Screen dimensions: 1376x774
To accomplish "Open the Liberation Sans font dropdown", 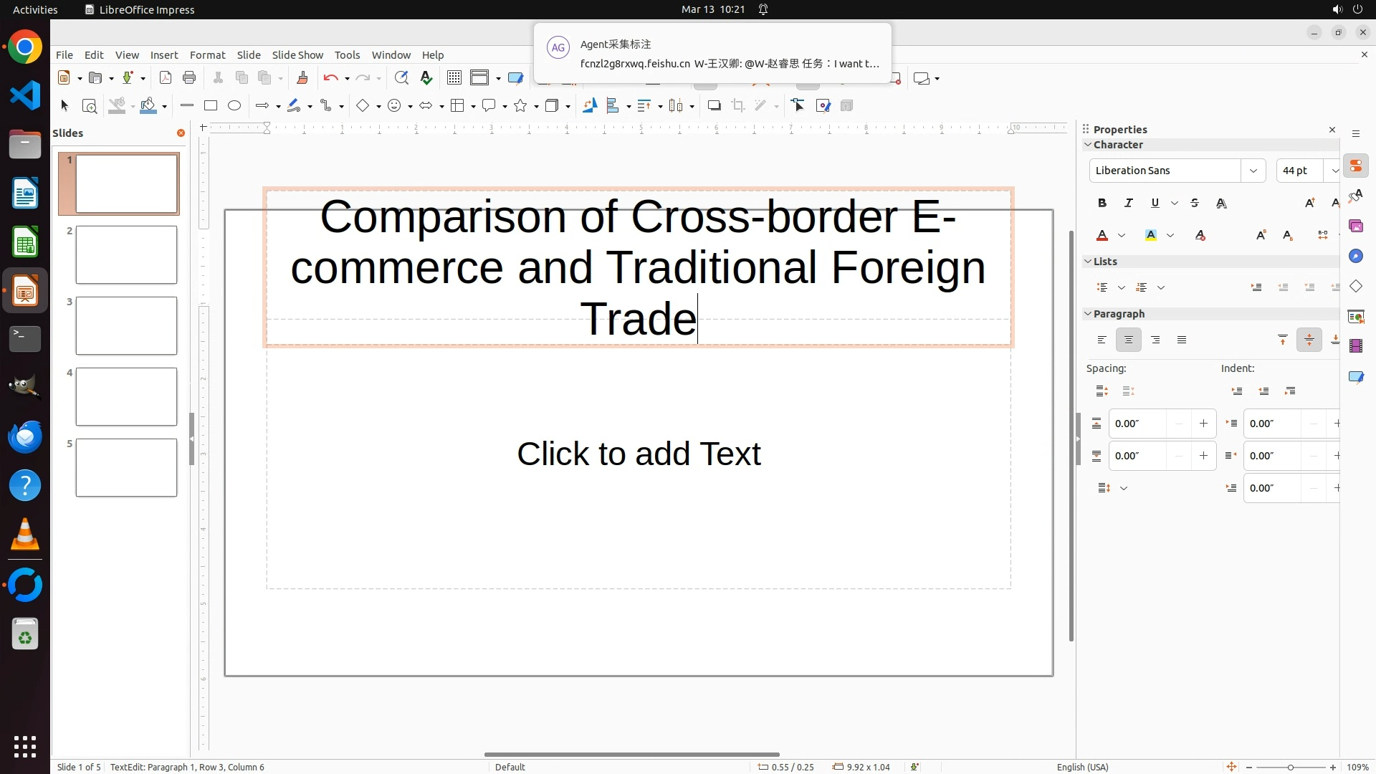I will [x=1253, y=171].
